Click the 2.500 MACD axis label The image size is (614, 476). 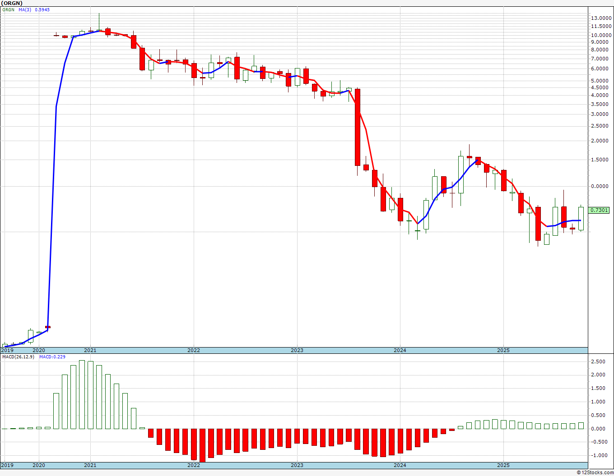point(599,362)
